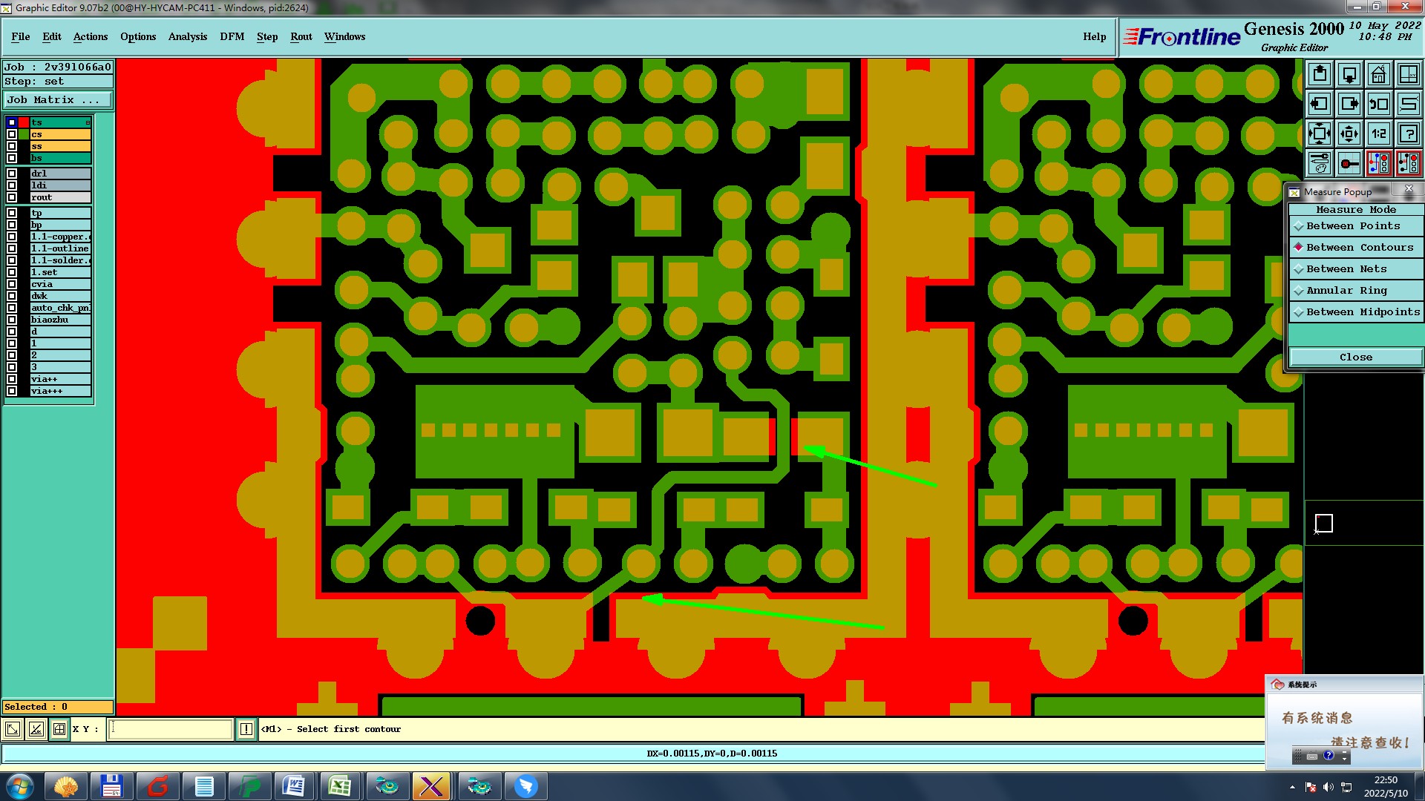Toggle the checkbox for the ss layer
1425x801 pixels.
point(12,146)
